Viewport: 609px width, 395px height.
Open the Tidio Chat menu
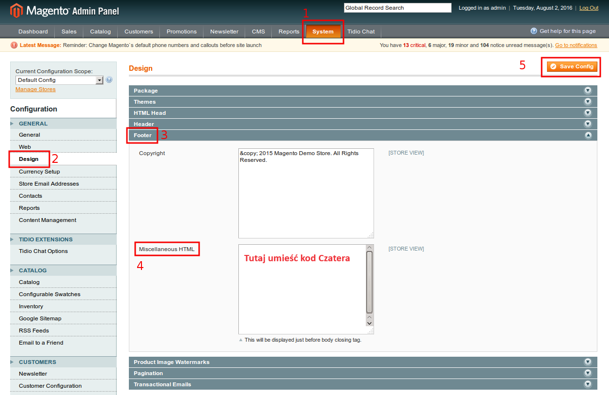click(x=361, y=32)
